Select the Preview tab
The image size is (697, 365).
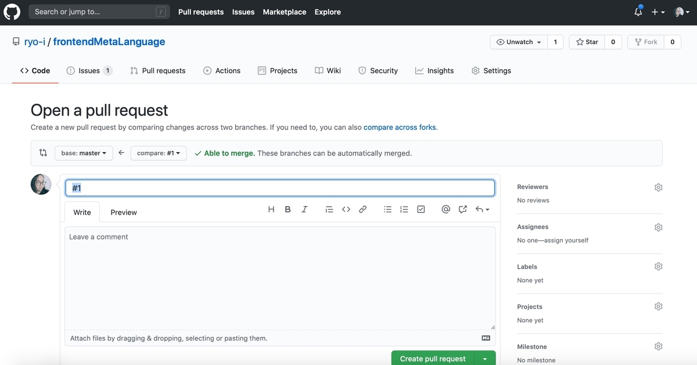tap(124, 212)
